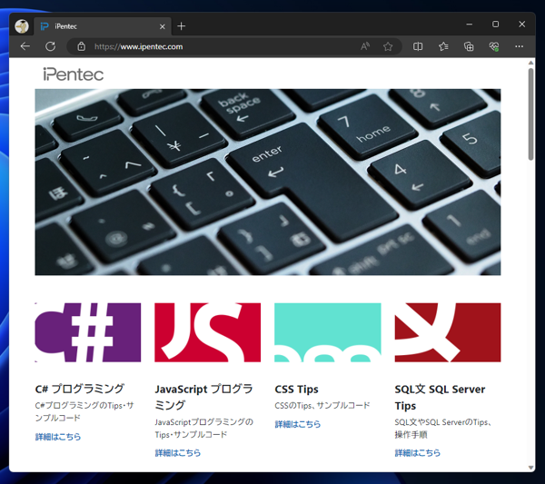This screenshot has width=545, height=484.
Task: Open 詳細はこちら link under SQL Server Tips
Action: click(x=418, y=453)
